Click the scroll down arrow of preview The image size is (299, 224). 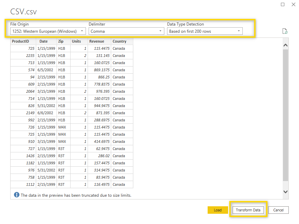point(285,192)
